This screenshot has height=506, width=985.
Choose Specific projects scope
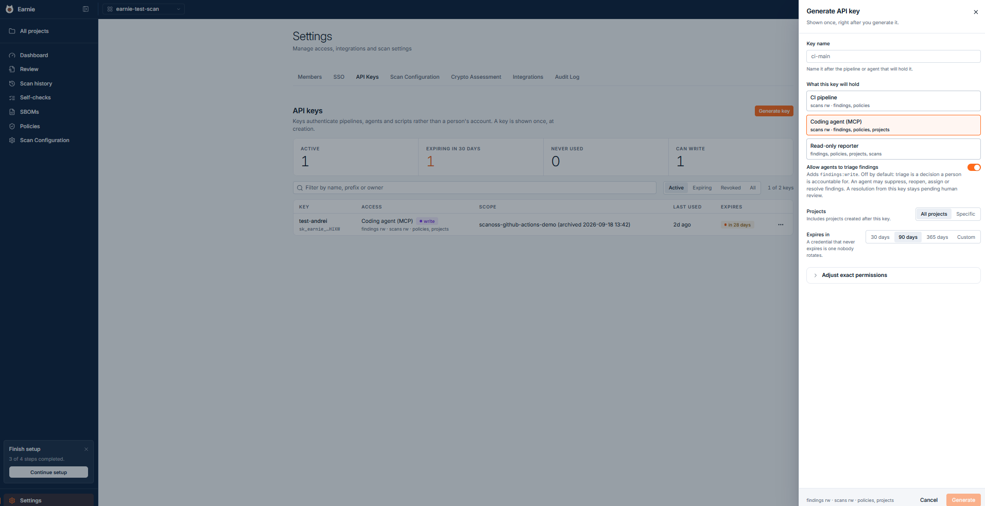(965, 214)
